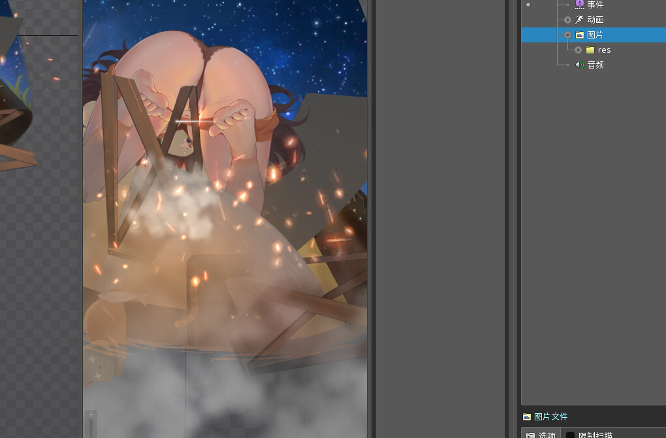Click the running figure Animations (动画) icon
This screenshot has width=666, height=438.
click(x=579, y=20)
